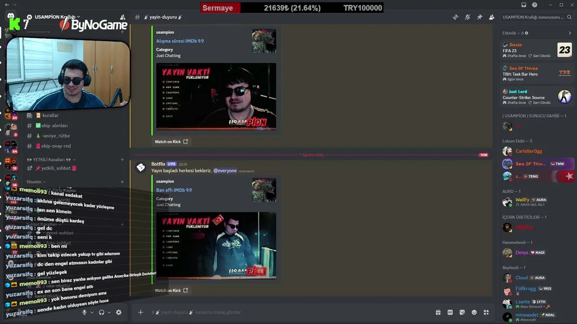This screenshot has width=577, height=324.
Task: Show pinned messages via pin icon
Action: tap(480, 17)
